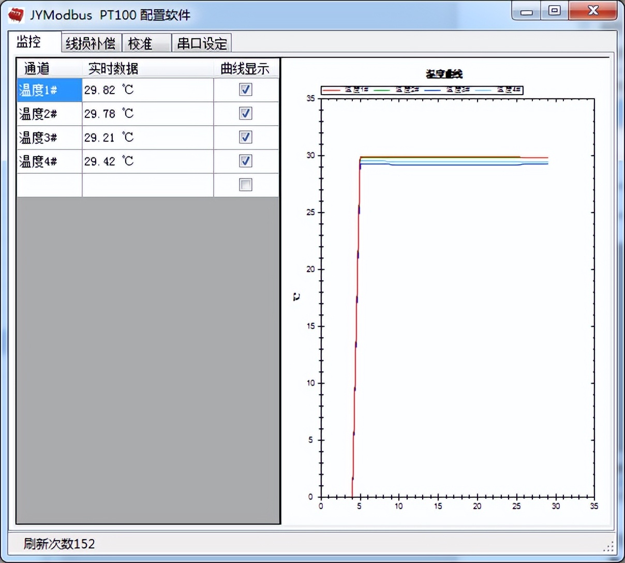625x563 pixels.
Task: Click the green 温度2# legend line
Action: pos(382,91)
